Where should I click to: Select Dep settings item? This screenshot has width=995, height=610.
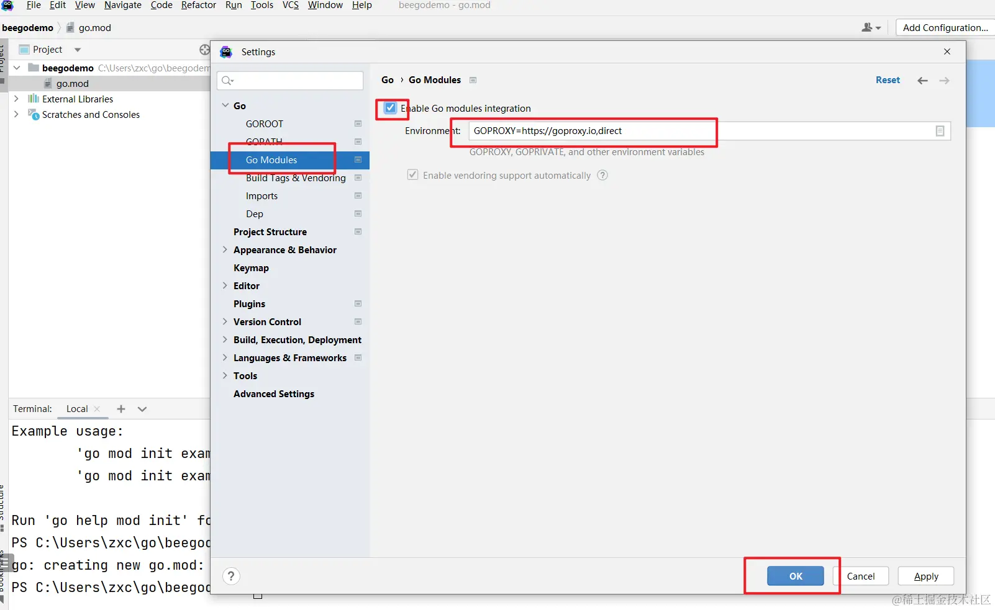255,213
